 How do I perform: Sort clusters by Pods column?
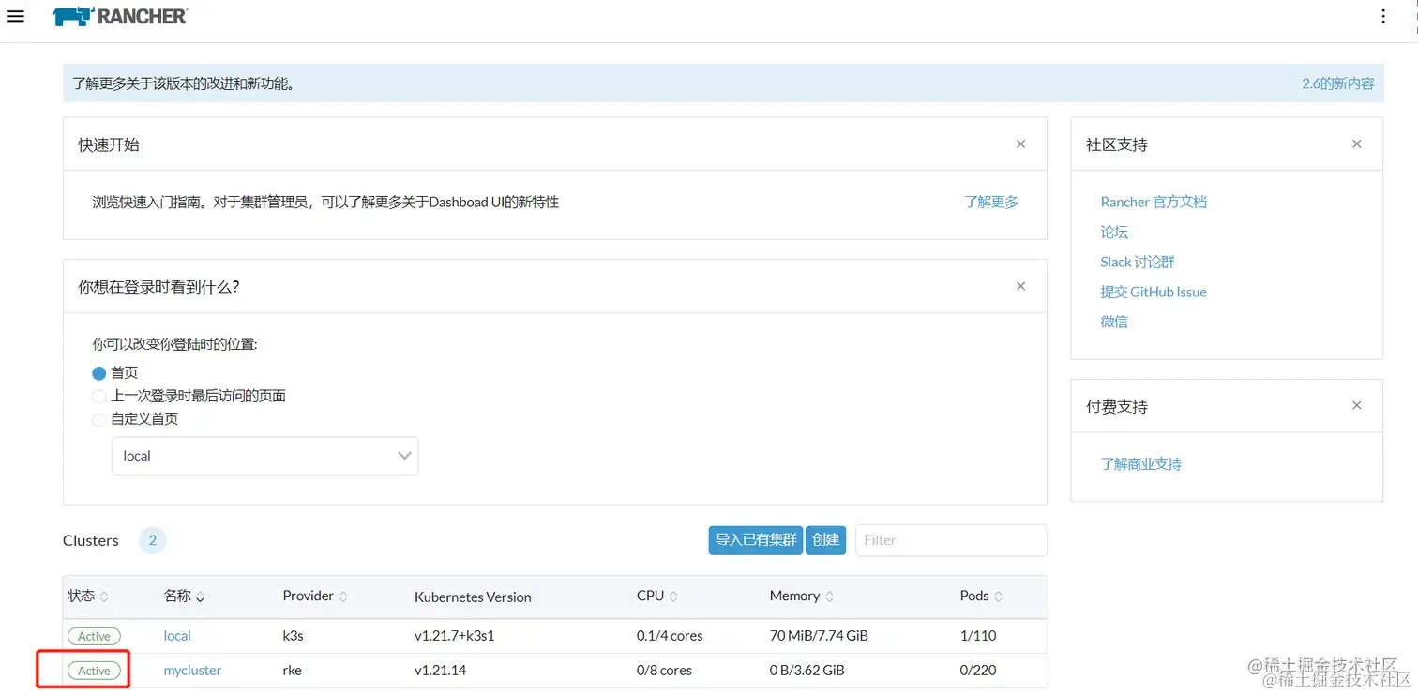(981, 596)
